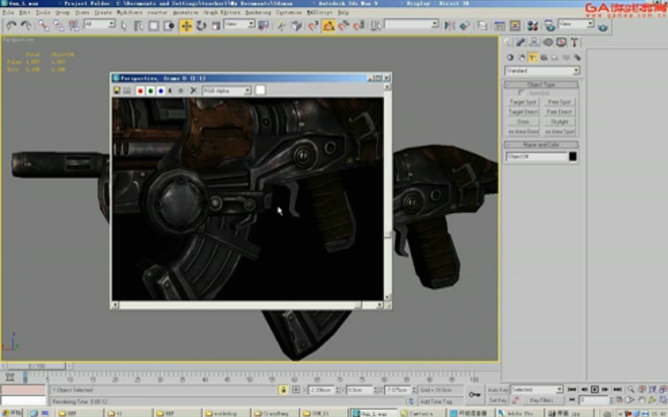The height and width of the screenshot is (417, 668).
Task: Open the Group menu
Action: [62, 12]
